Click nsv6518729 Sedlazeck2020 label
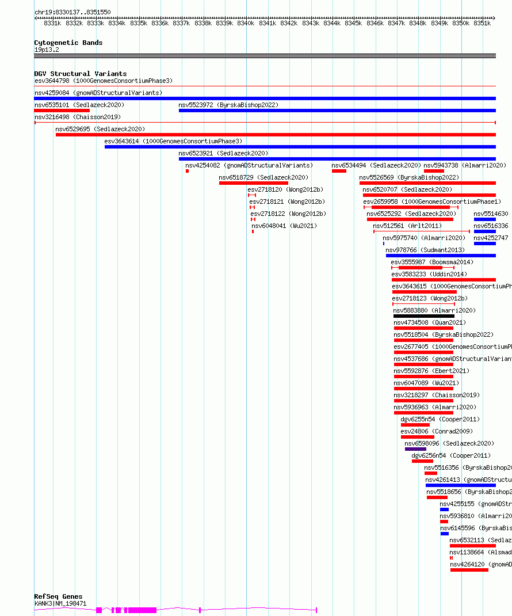 click(x=263, y=177)
